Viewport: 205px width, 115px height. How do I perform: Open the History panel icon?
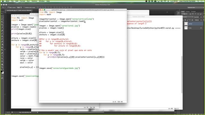179,13
